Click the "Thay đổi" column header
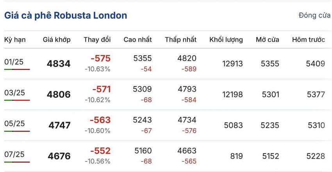The width and height of the screenshot is (332, 172). tap(97, 40)
